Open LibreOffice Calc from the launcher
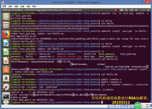Viewport: 152px width, 109px height. click(6, 52)
